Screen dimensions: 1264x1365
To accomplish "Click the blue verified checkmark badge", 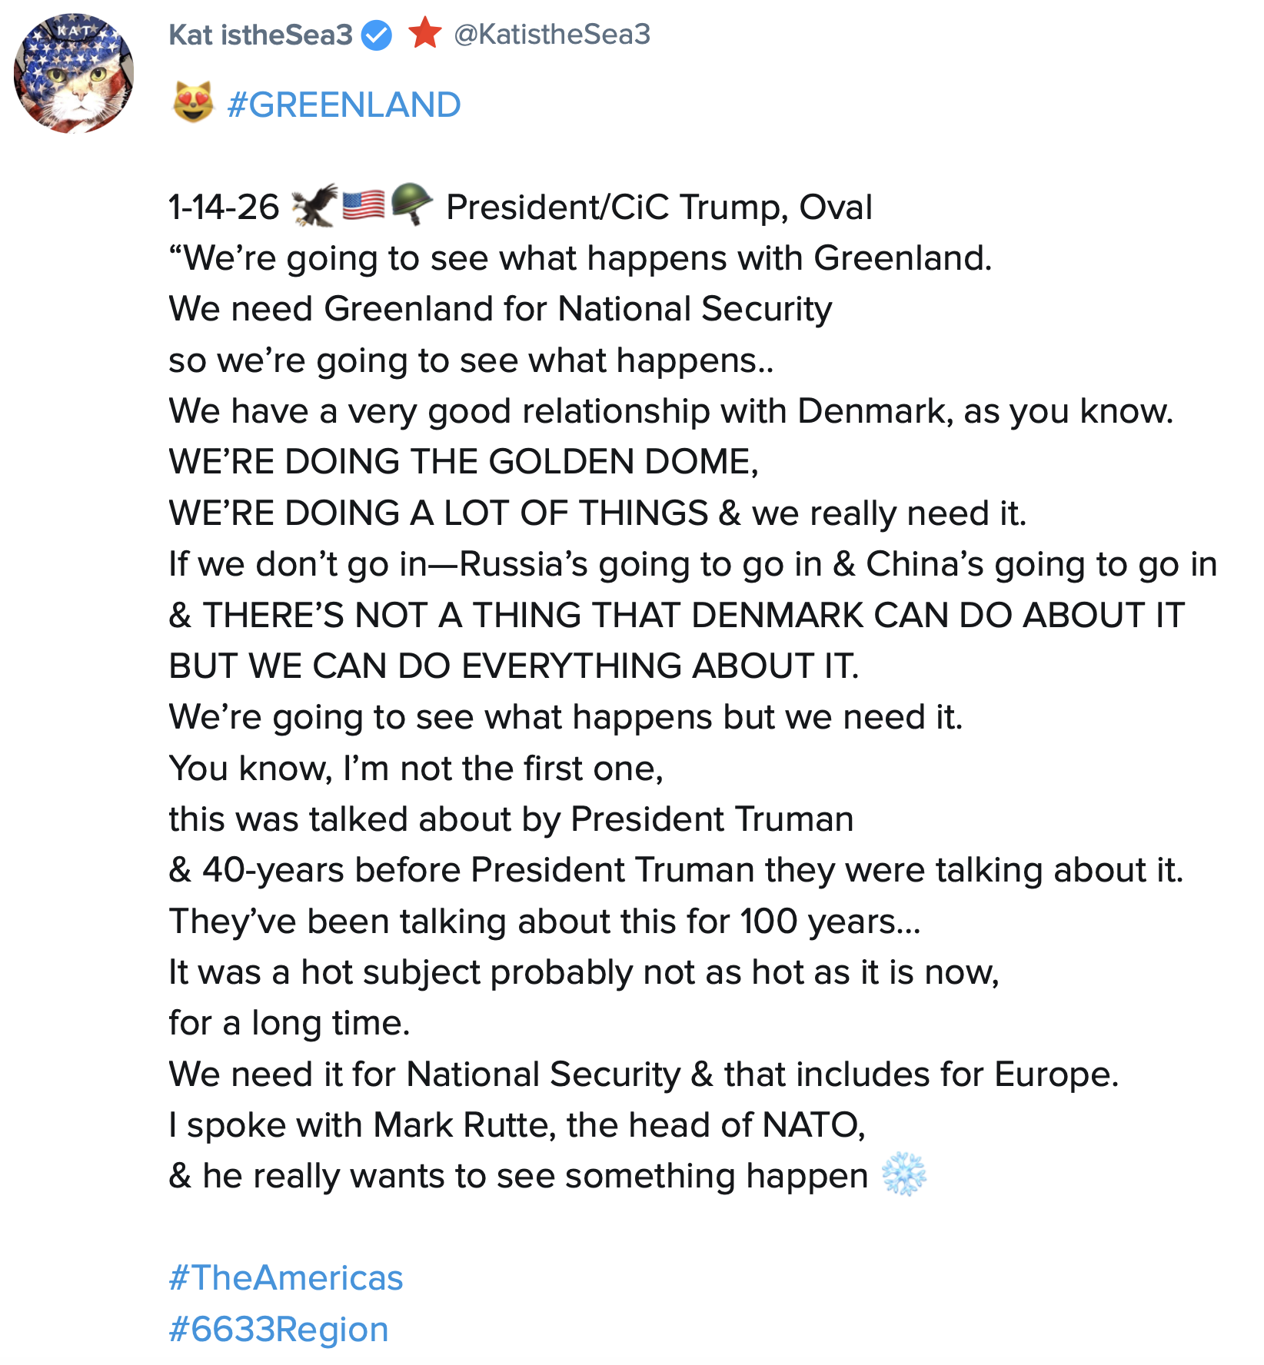I will (x=377, y=35).
